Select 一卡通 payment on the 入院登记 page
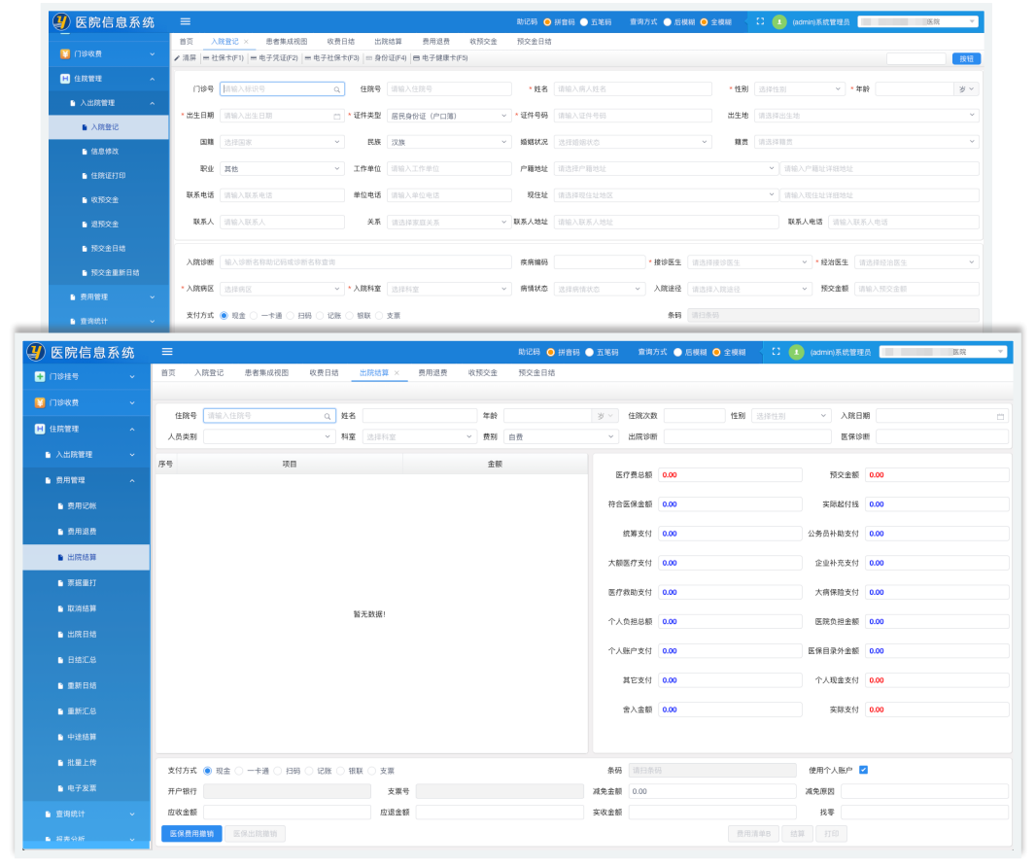 (255, 316)
